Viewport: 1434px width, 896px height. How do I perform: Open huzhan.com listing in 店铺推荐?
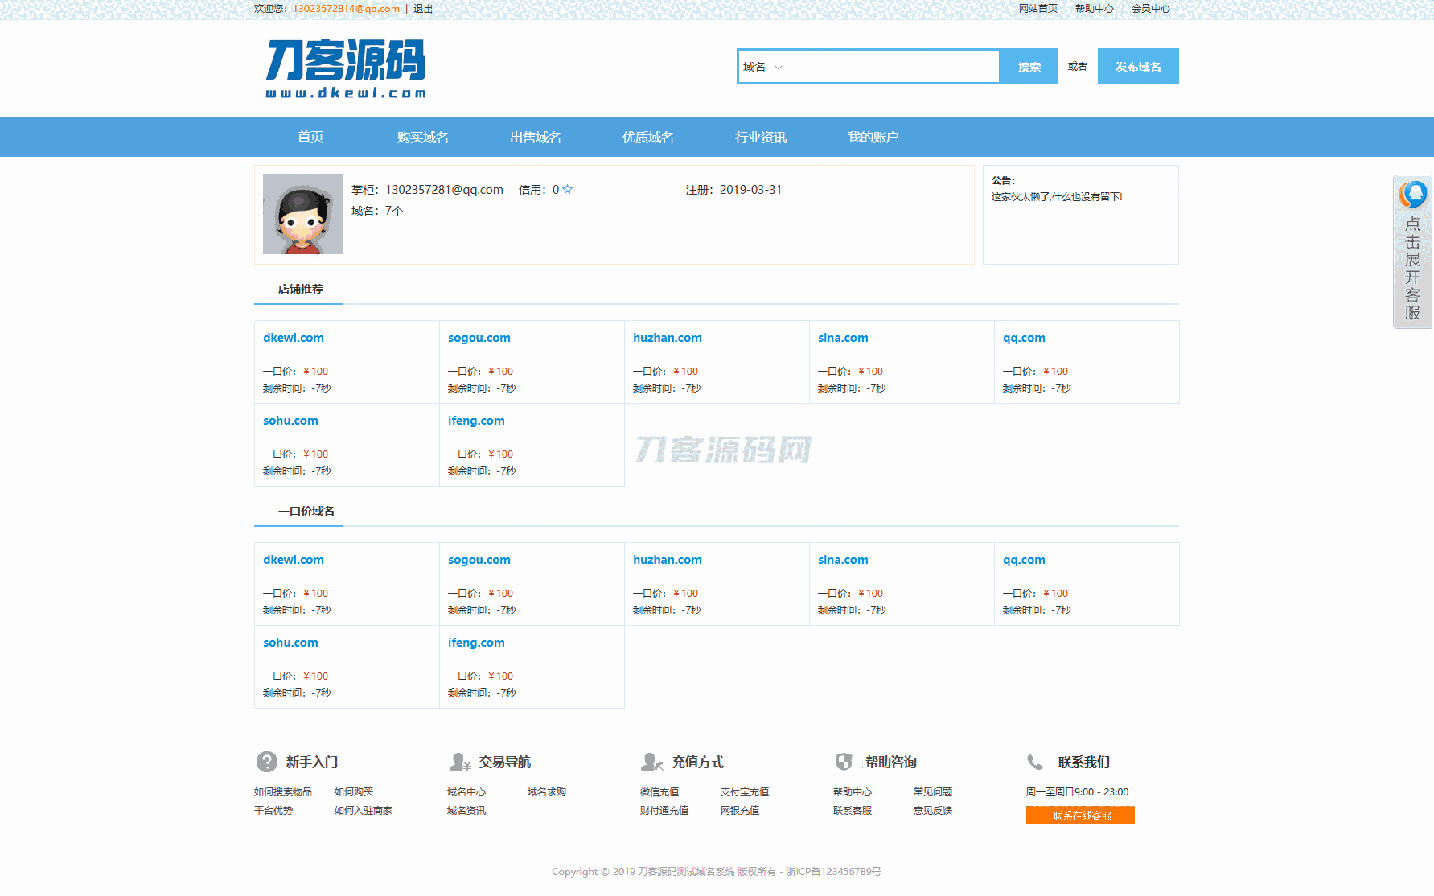667,338
